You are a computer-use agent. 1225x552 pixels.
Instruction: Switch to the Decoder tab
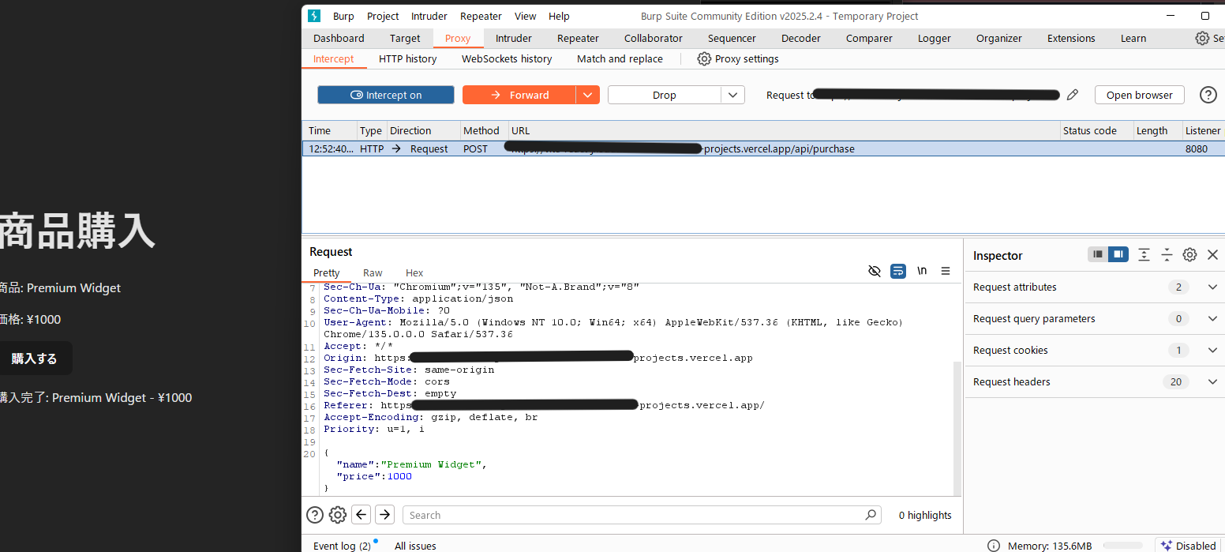tap(801, 38)
